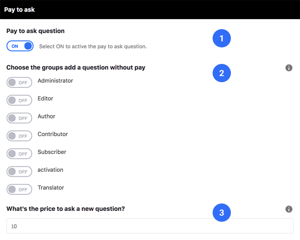Viewport: 300px width, 240px height.
Task: Click the blue number 1 badge
Action: 222,38
